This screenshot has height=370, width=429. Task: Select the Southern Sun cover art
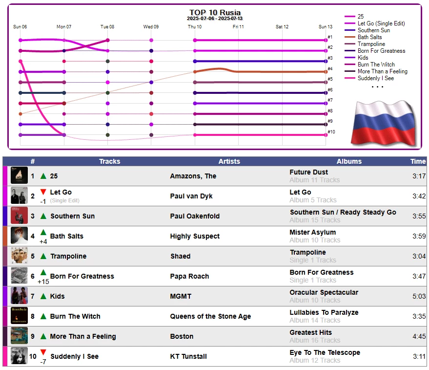click(x=19, y=216)
